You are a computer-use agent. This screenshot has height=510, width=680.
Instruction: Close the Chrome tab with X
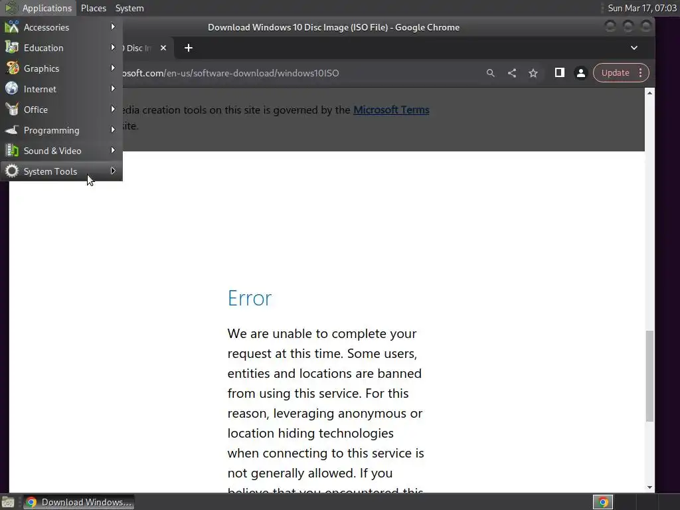coord(163,48)
